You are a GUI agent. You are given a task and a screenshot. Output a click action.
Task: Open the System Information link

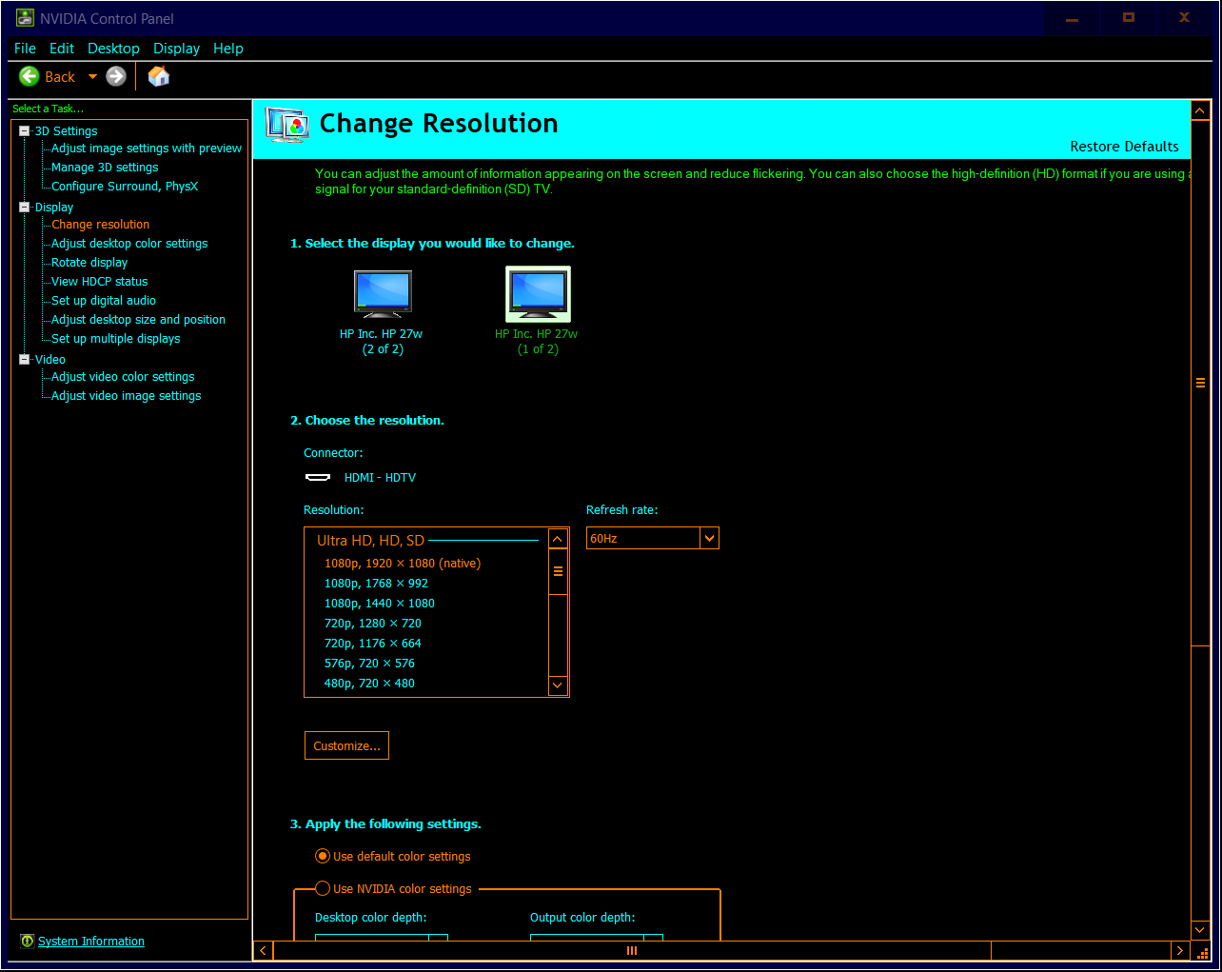(91, 942)
